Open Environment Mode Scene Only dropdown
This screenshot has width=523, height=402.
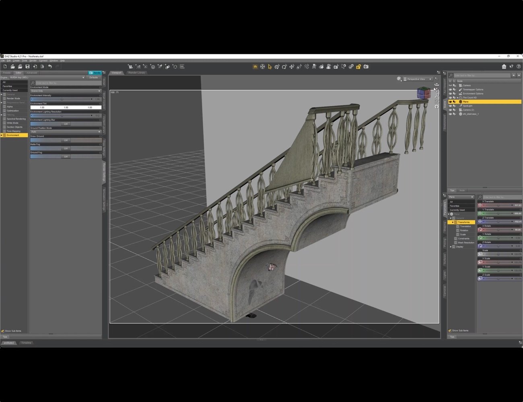click(x=66, y=91)
